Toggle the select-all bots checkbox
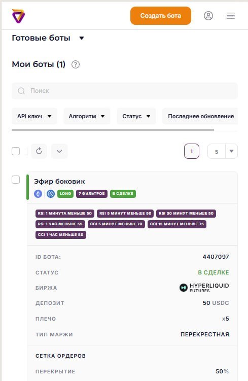The image size is (248, 381). pyautogui.click(x=16, y=151)
